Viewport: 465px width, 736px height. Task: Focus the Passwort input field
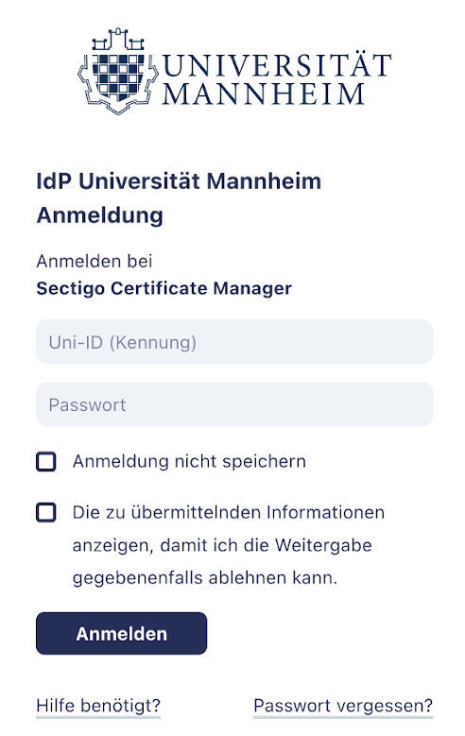(x=234, y=404)
